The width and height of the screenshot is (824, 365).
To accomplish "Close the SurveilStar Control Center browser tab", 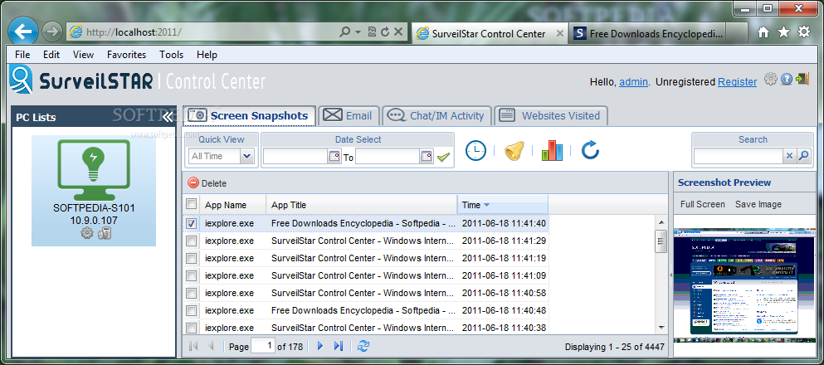I will (559, 33).
